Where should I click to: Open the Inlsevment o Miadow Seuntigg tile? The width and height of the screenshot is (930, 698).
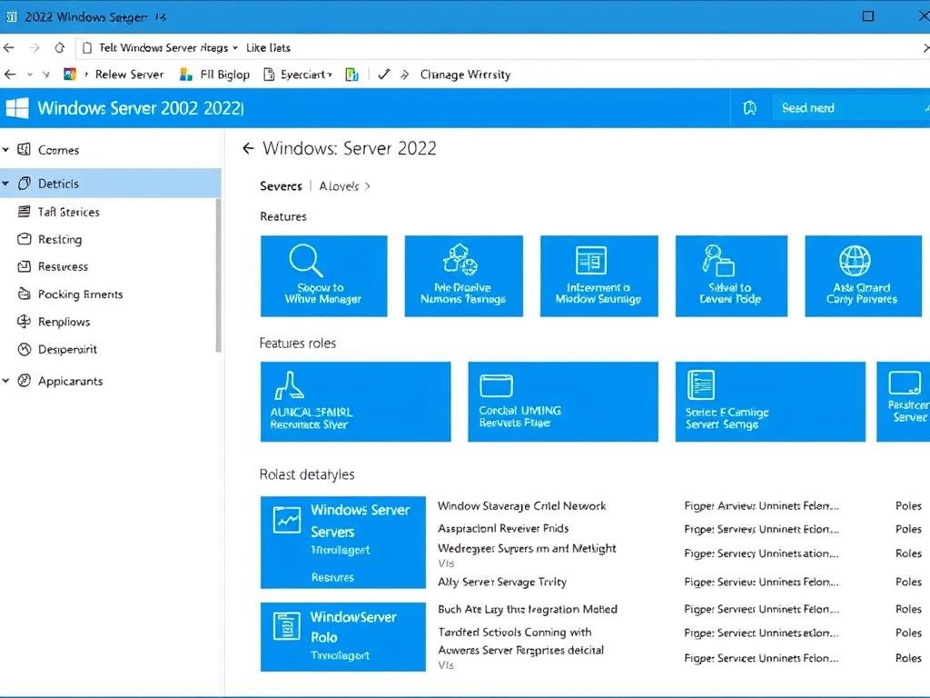(x=599, y=276)
